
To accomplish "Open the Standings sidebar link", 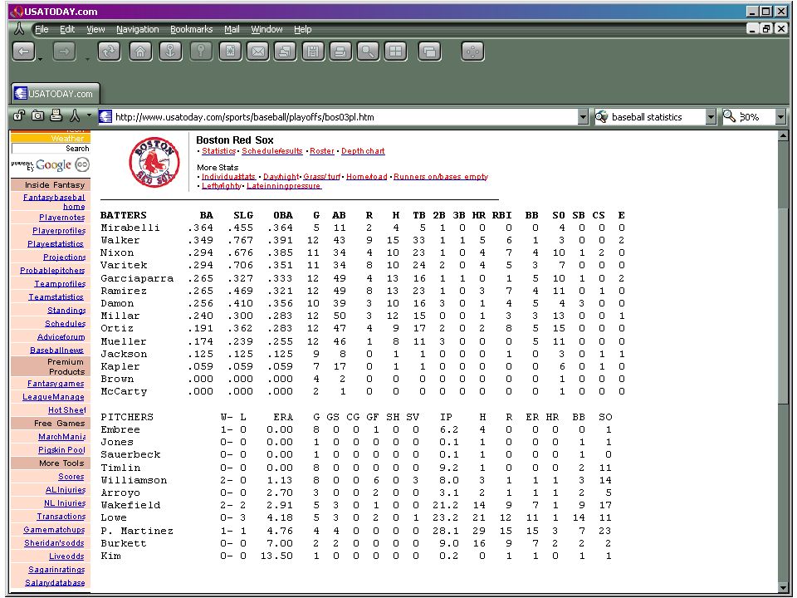I will (66, 310).
